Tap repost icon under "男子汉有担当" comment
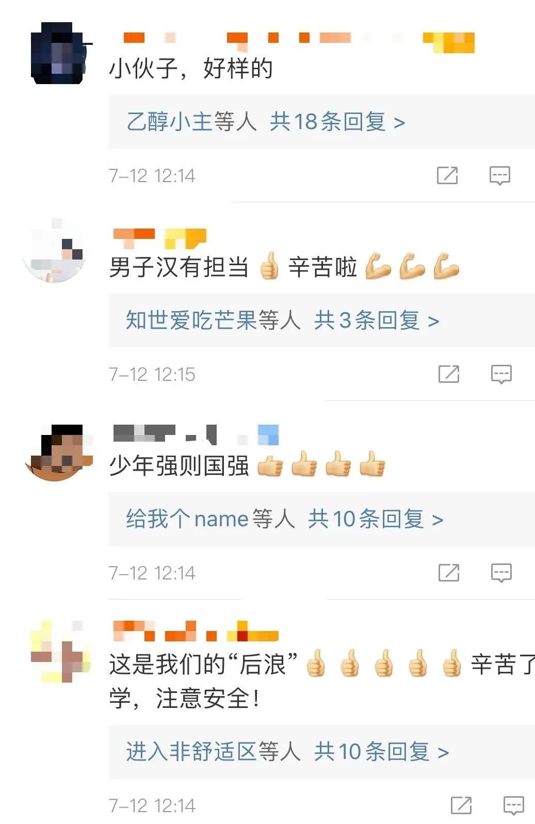This screenshot has width=535, height=824. (449, 374)
